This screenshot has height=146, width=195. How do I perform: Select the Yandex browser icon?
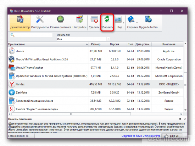click(x=12, y=84)
